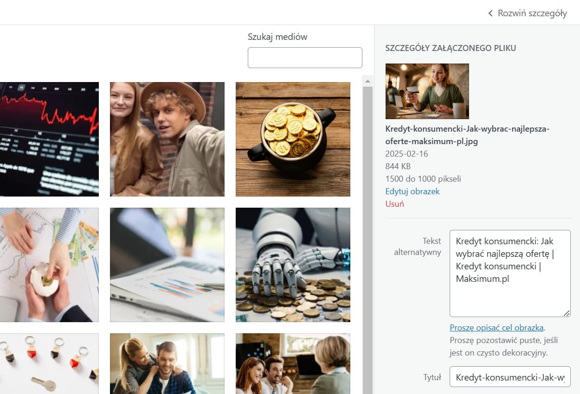
Task: Click the red Usuń delete link
Action: 394,204
